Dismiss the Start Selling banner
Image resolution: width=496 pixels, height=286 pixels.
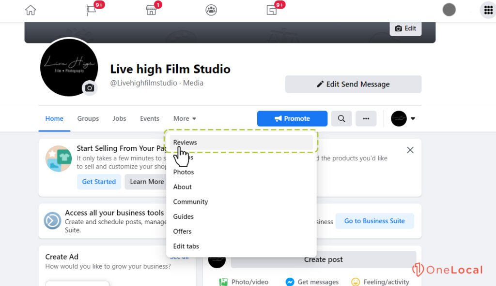pos(410,150)
